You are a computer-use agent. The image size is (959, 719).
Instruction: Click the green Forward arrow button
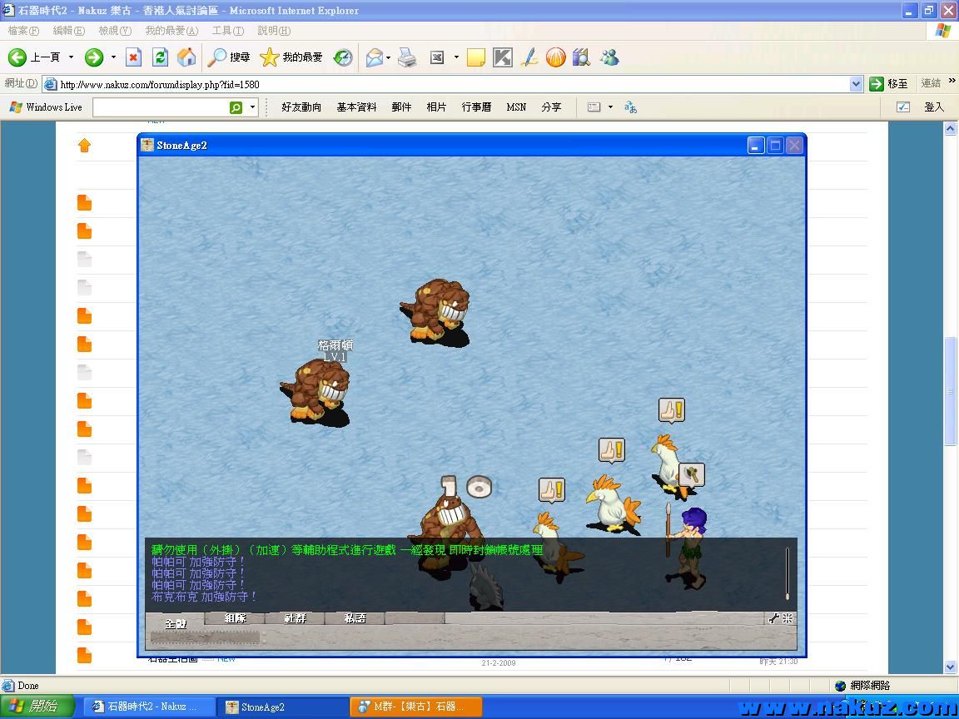point(93,57)
